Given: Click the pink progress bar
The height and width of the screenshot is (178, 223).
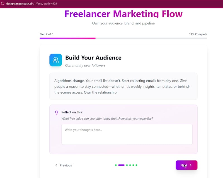Looking at the screenshot, I should click(67, 38).
